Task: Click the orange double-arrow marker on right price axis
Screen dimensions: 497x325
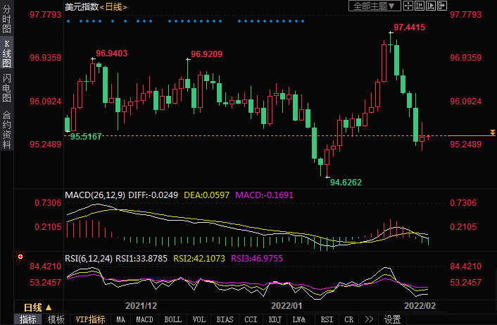Action: click(492, 133)
